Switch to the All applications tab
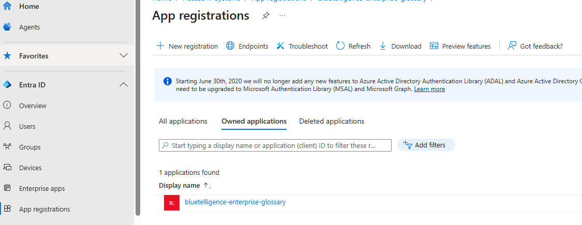The width and height of the screenshot is (582, 225). click(183, 122)
